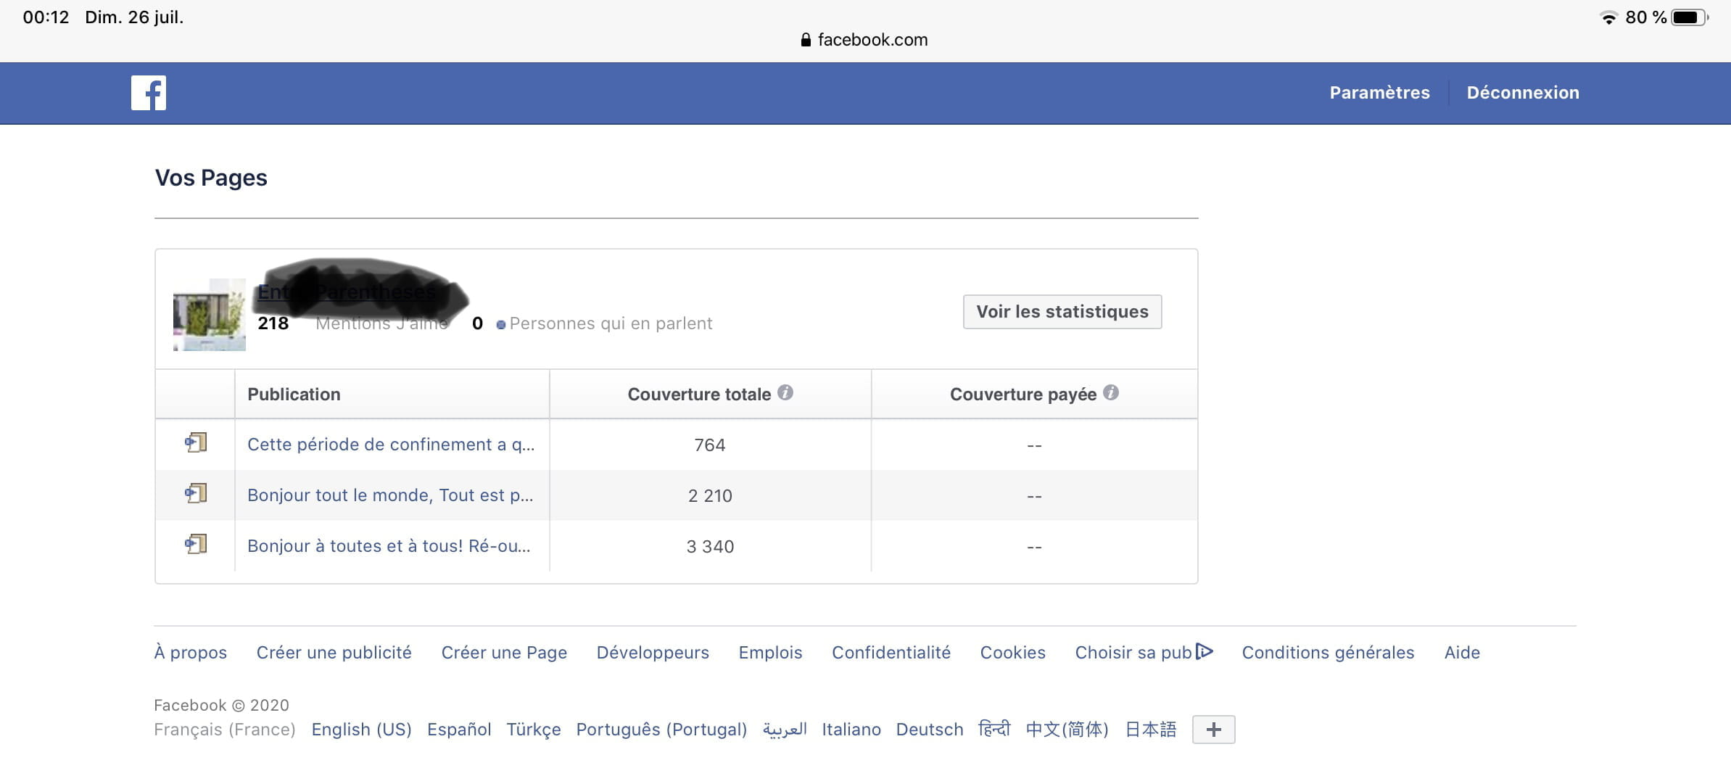Open the post 'Cette période de confinement a q...'
The height and width of the screenshot is (768, 1731).
391,445
